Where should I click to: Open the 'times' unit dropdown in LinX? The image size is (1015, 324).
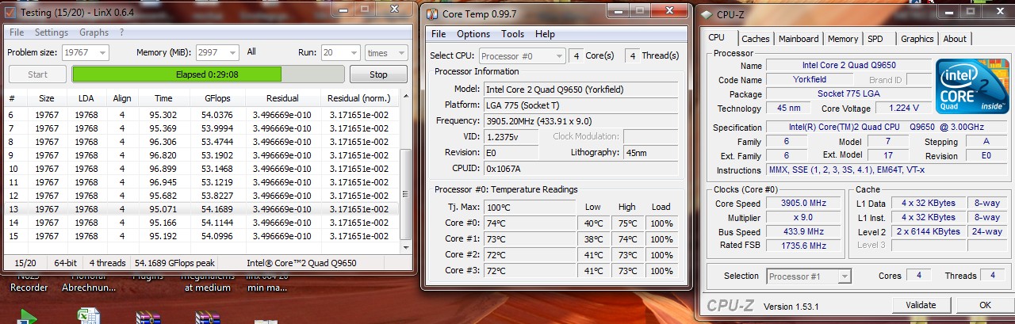point(386,52)
